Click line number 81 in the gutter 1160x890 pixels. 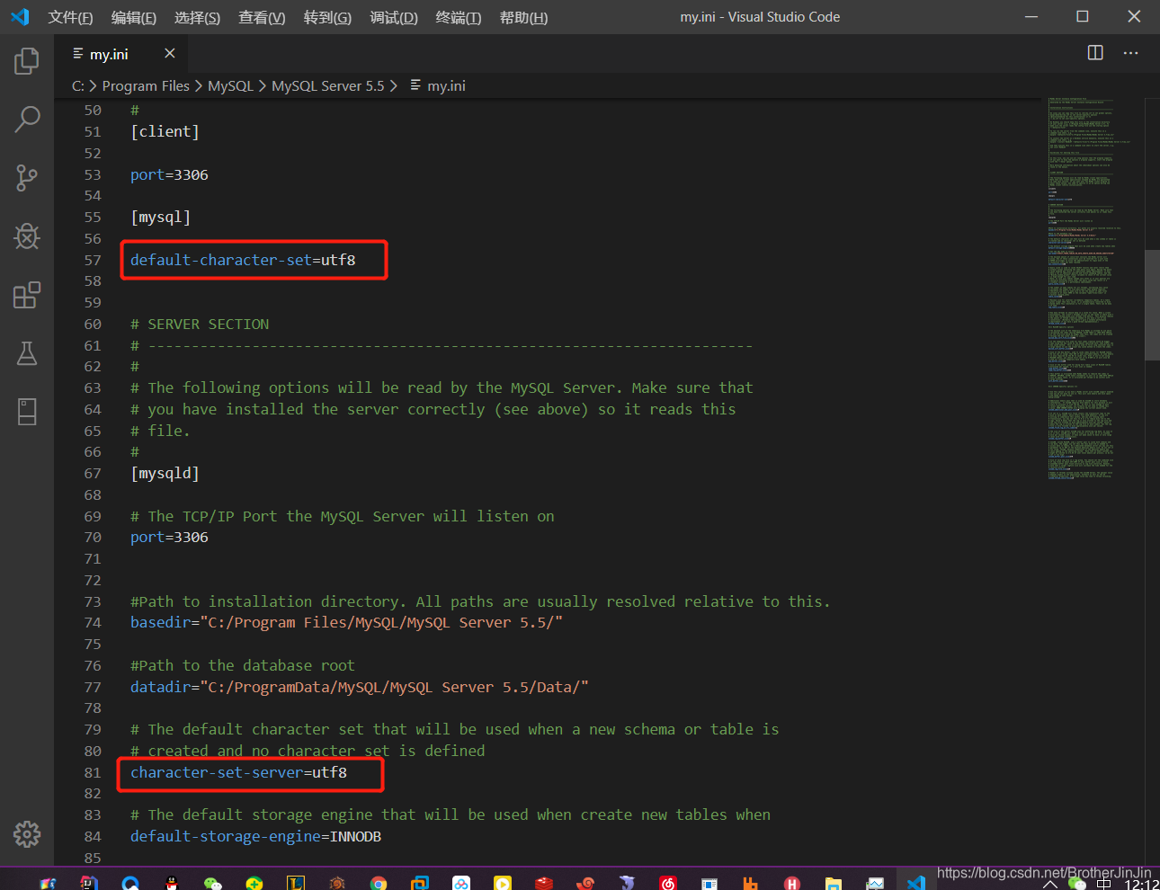pyautogui.click(x=93, y=772)
